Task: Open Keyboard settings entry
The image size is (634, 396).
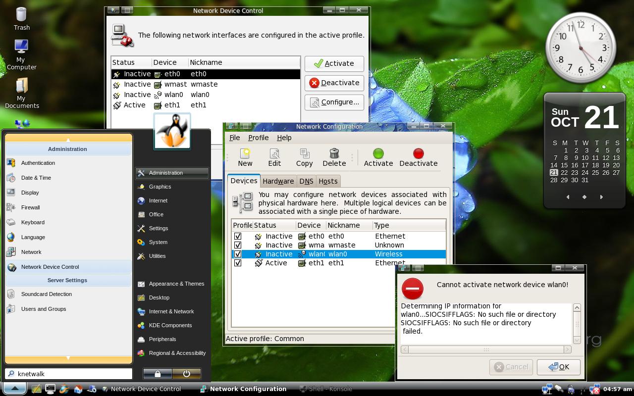Action: (68, 222)
